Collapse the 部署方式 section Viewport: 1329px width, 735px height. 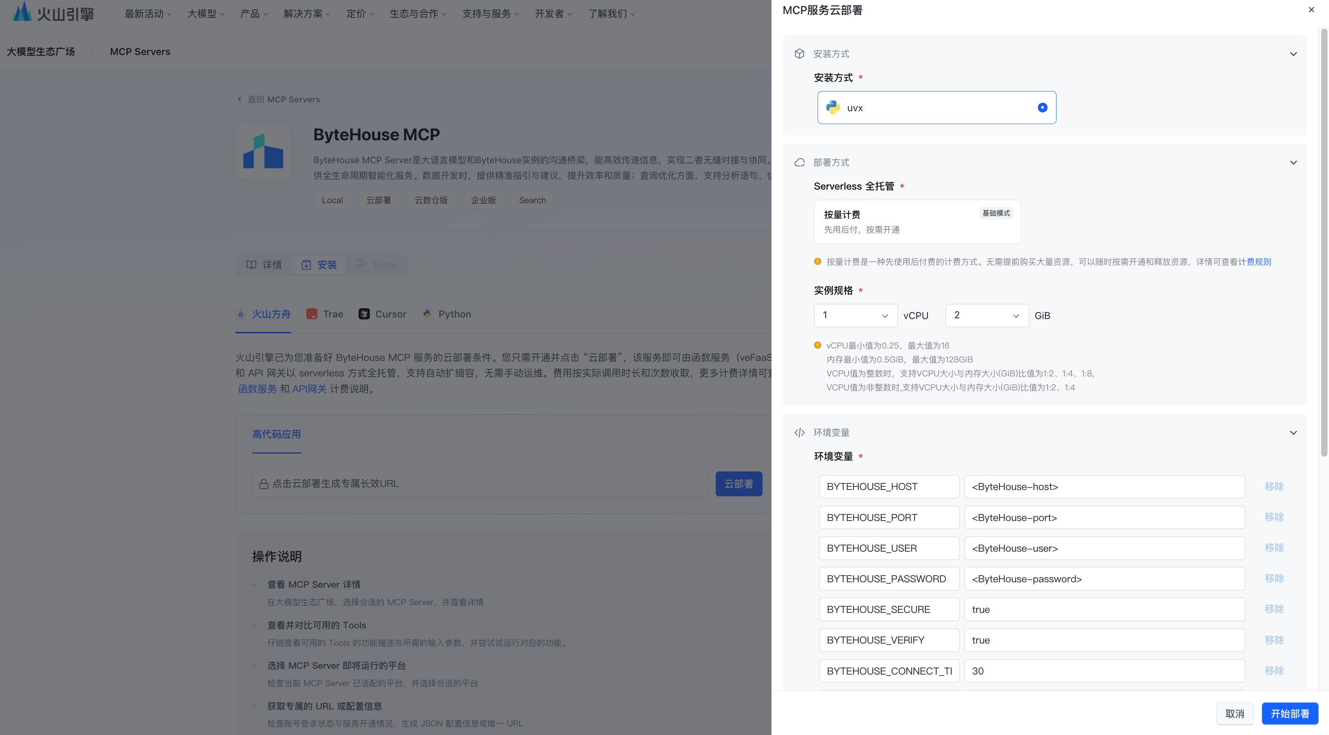(1293, 162)
